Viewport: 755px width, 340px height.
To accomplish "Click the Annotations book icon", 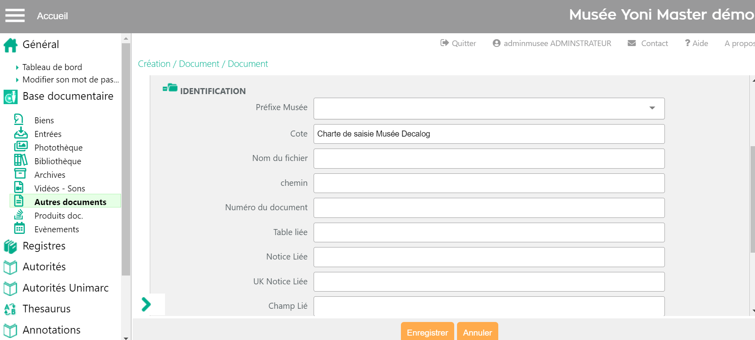I will (x=10, y=330).
